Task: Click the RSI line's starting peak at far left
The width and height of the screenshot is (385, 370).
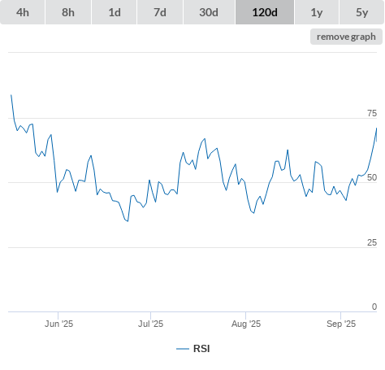Action: pyautogui.click(x=11, y=95)
